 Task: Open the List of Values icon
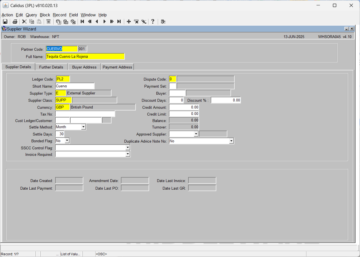click(x=48, y=22)
